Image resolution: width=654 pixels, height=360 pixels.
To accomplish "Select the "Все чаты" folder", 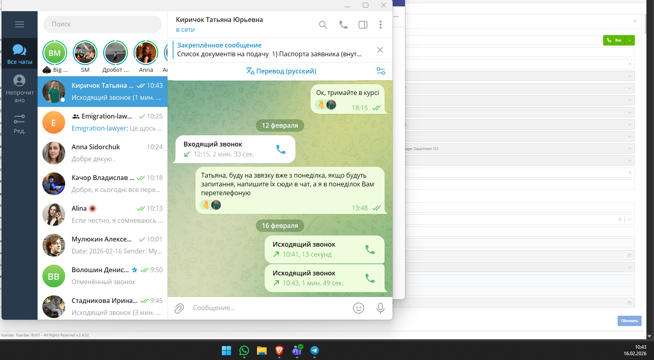I will pyautogui.click(x=20, y=53).
